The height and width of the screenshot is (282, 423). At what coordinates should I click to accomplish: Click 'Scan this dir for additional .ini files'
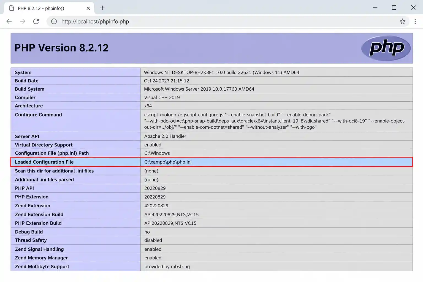pyautogui.click(x=54, y=171)
